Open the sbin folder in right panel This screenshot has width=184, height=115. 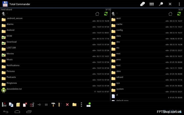(x=147, y=72)
